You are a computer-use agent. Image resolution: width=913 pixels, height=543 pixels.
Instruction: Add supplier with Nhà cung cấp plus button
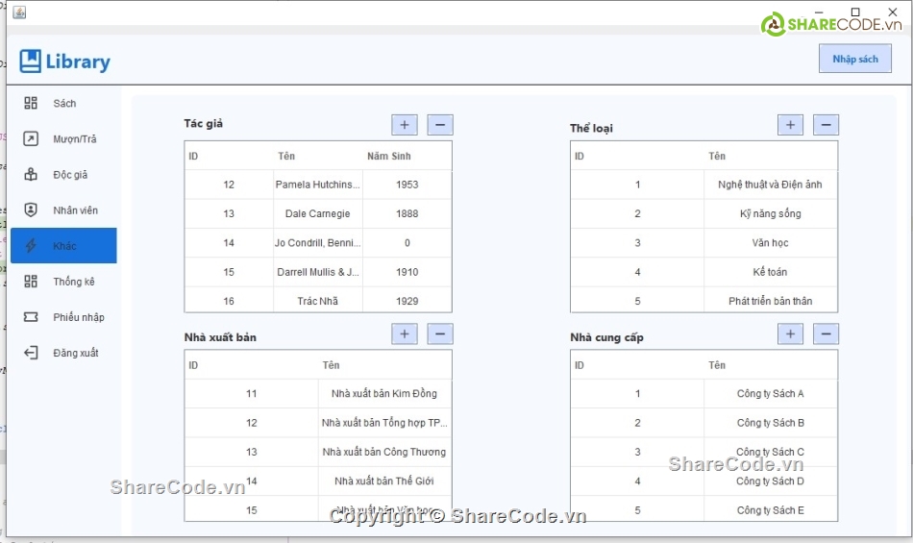(x=790, y=333)
